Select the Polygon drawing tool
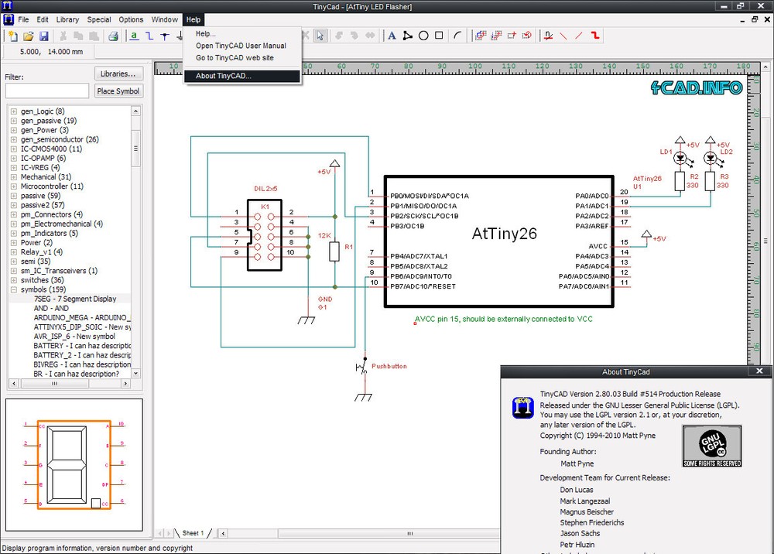The height and width of the screenshot is (554, 774). point(409,35)
